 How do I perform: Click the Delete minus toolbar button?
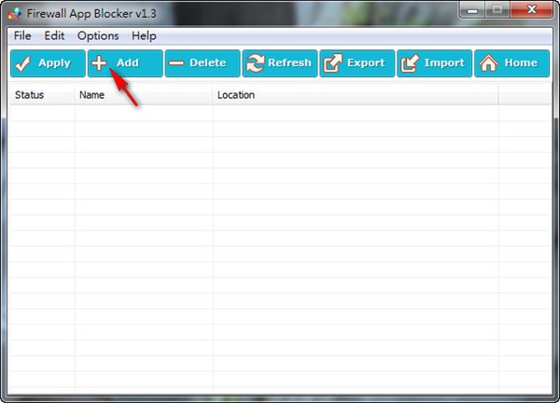tap(203, 63)
